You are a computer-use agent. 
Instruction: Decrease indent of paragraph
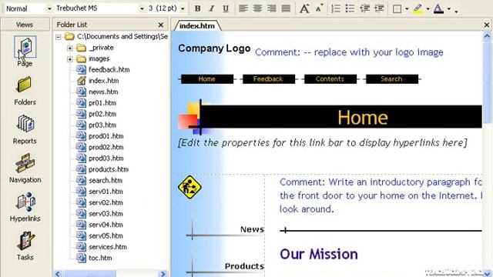tap(364, 8)
